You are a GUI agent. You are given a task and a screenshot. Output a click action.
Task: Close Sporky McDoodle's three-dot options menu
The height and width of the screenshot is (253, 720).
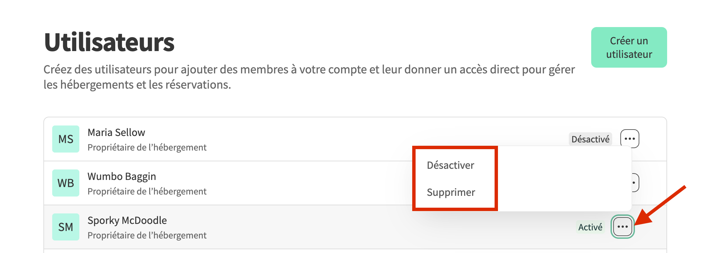point(623,227)
